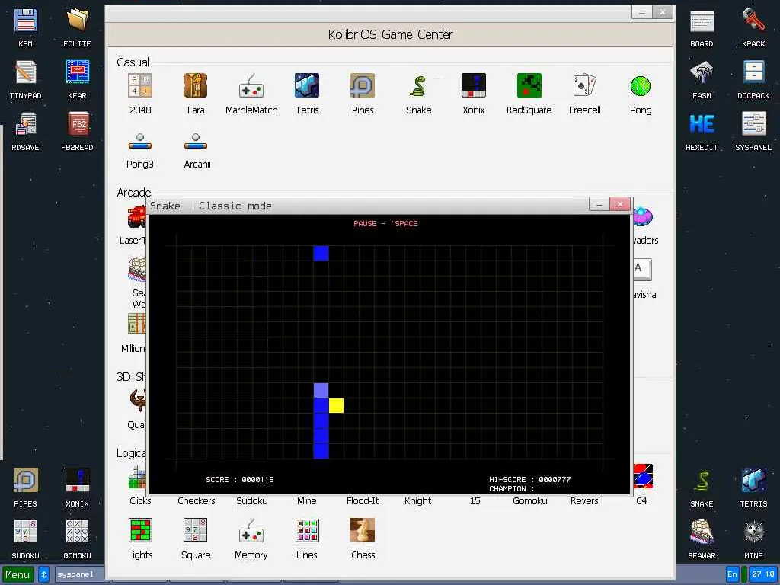
Task: Start the Lines game
Action: 307,530
